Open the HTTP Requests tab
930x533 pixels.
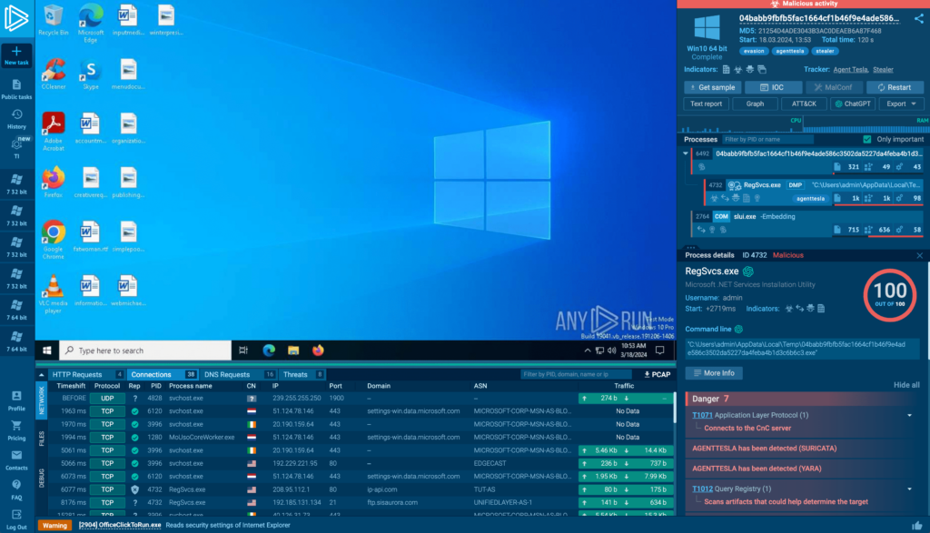(x=77, y=374)
